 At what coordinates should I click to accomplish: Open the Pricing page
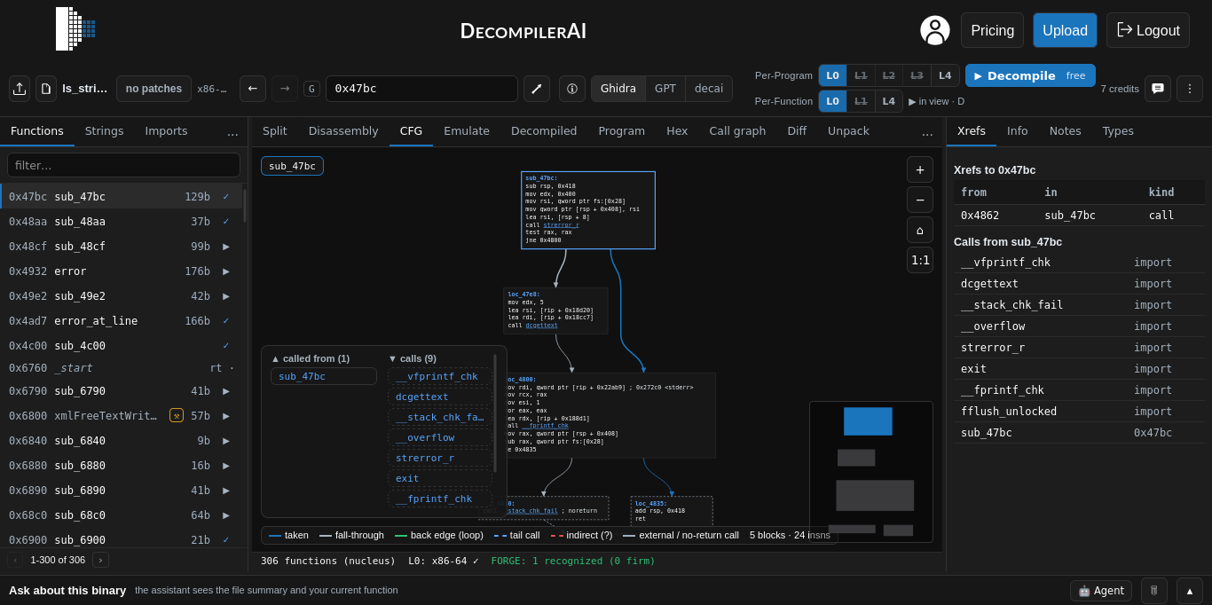992,30
